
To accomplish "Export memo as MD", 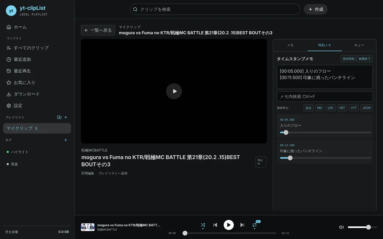I will click(x=320, y=108).
